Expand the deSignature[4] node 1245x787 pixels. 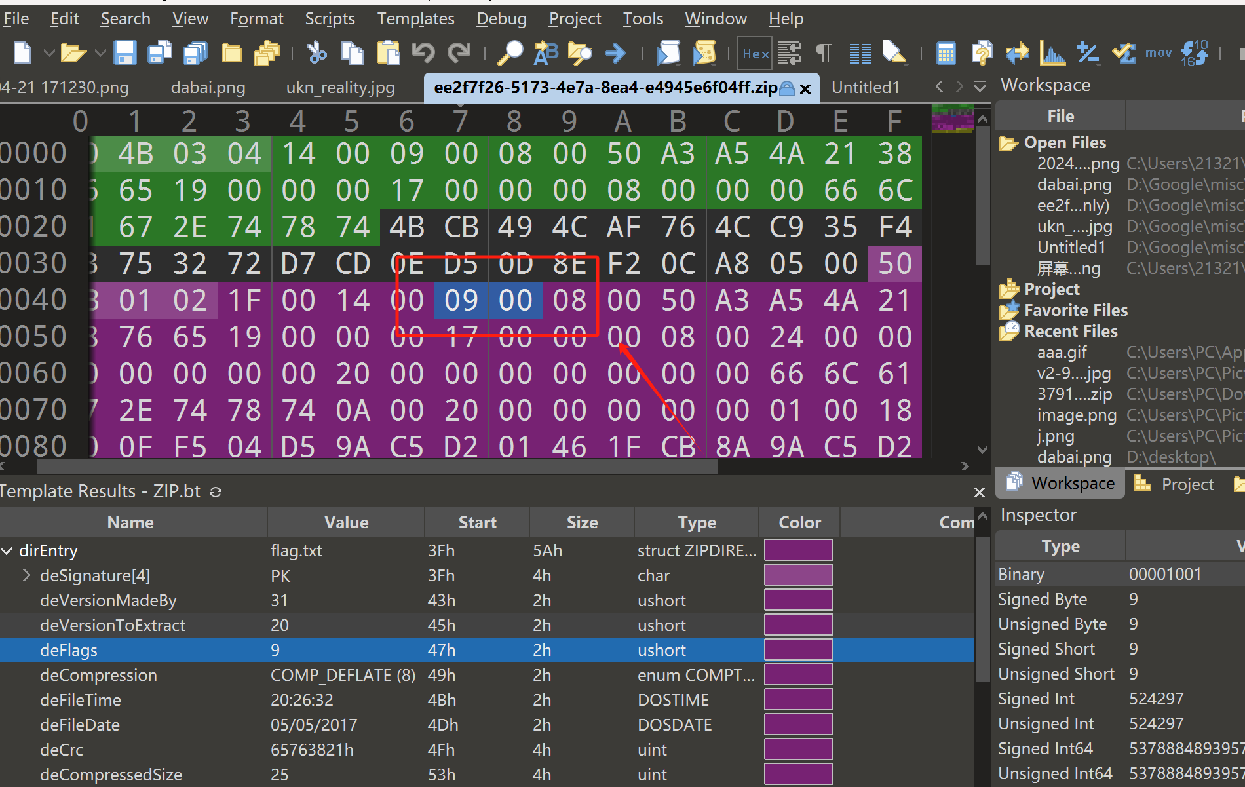27,576
